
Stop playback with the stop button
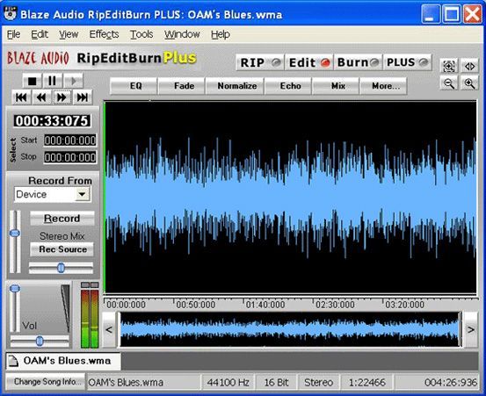(x=33, y=81)
